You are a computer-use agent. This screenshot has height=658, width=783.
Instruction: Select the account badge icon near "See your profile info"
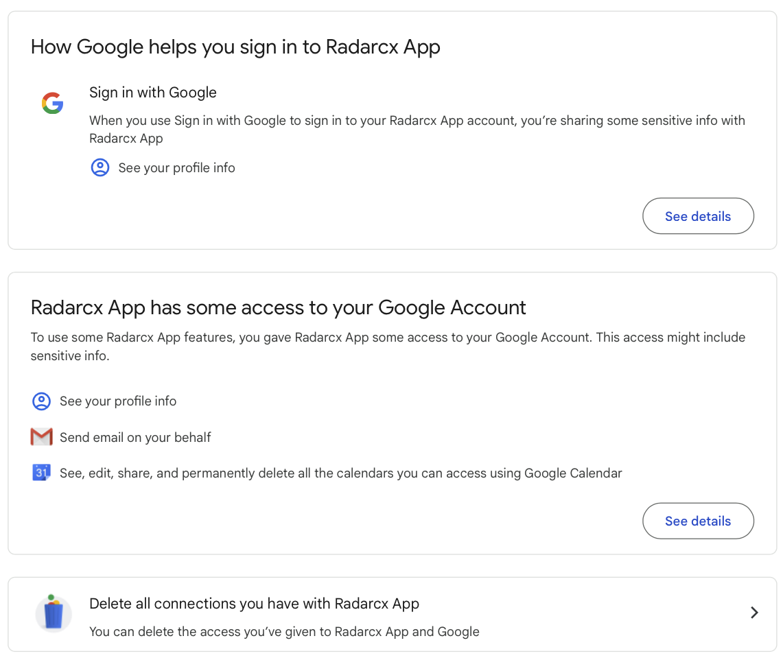point(100,167)
